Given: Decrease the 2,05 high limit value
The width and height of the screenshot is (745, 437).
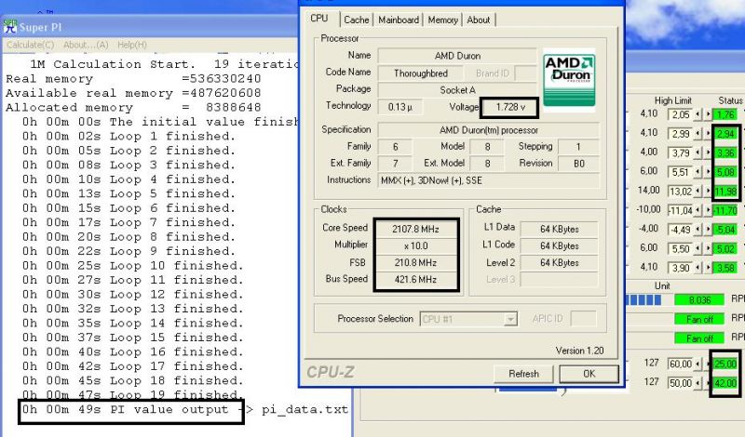Looking at the screenshot, I should (697, 114).
